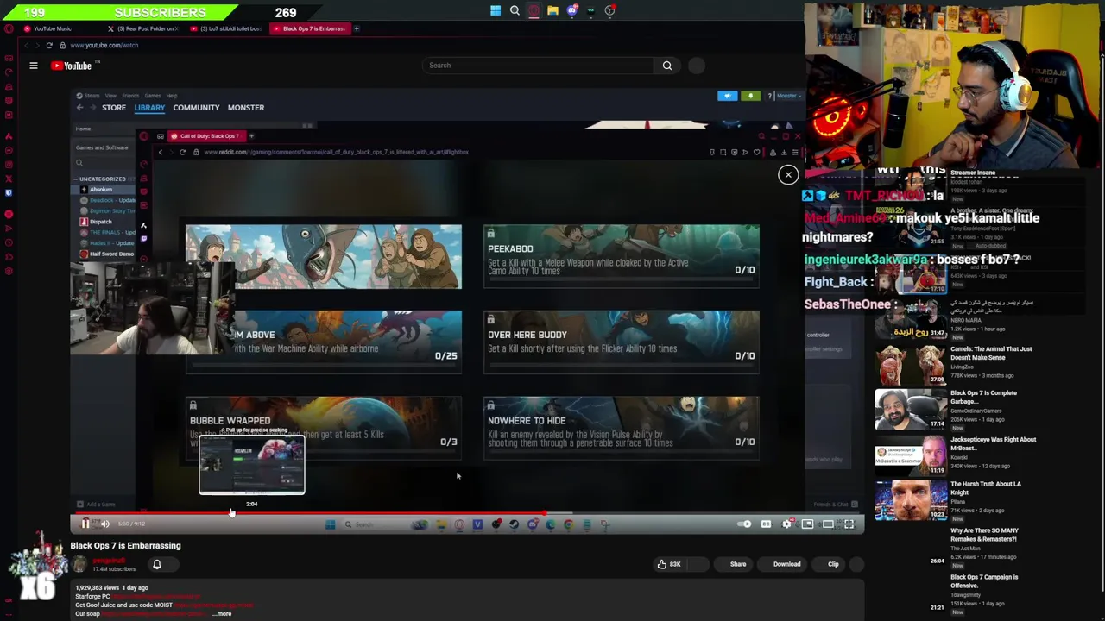This screenshot has height=621, width=1105.
Task: Open a new browser tab with plus button
Action: [x=357, y=28]
